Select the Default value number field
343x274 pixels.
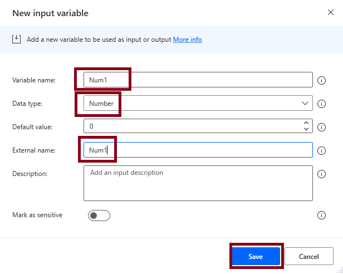pos(189,126)
